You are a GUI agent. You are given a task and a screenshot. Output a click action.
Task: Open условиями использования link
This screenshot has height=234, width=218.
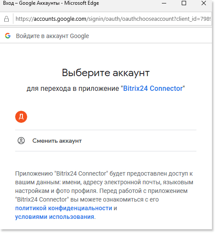[x=55, y=217]
